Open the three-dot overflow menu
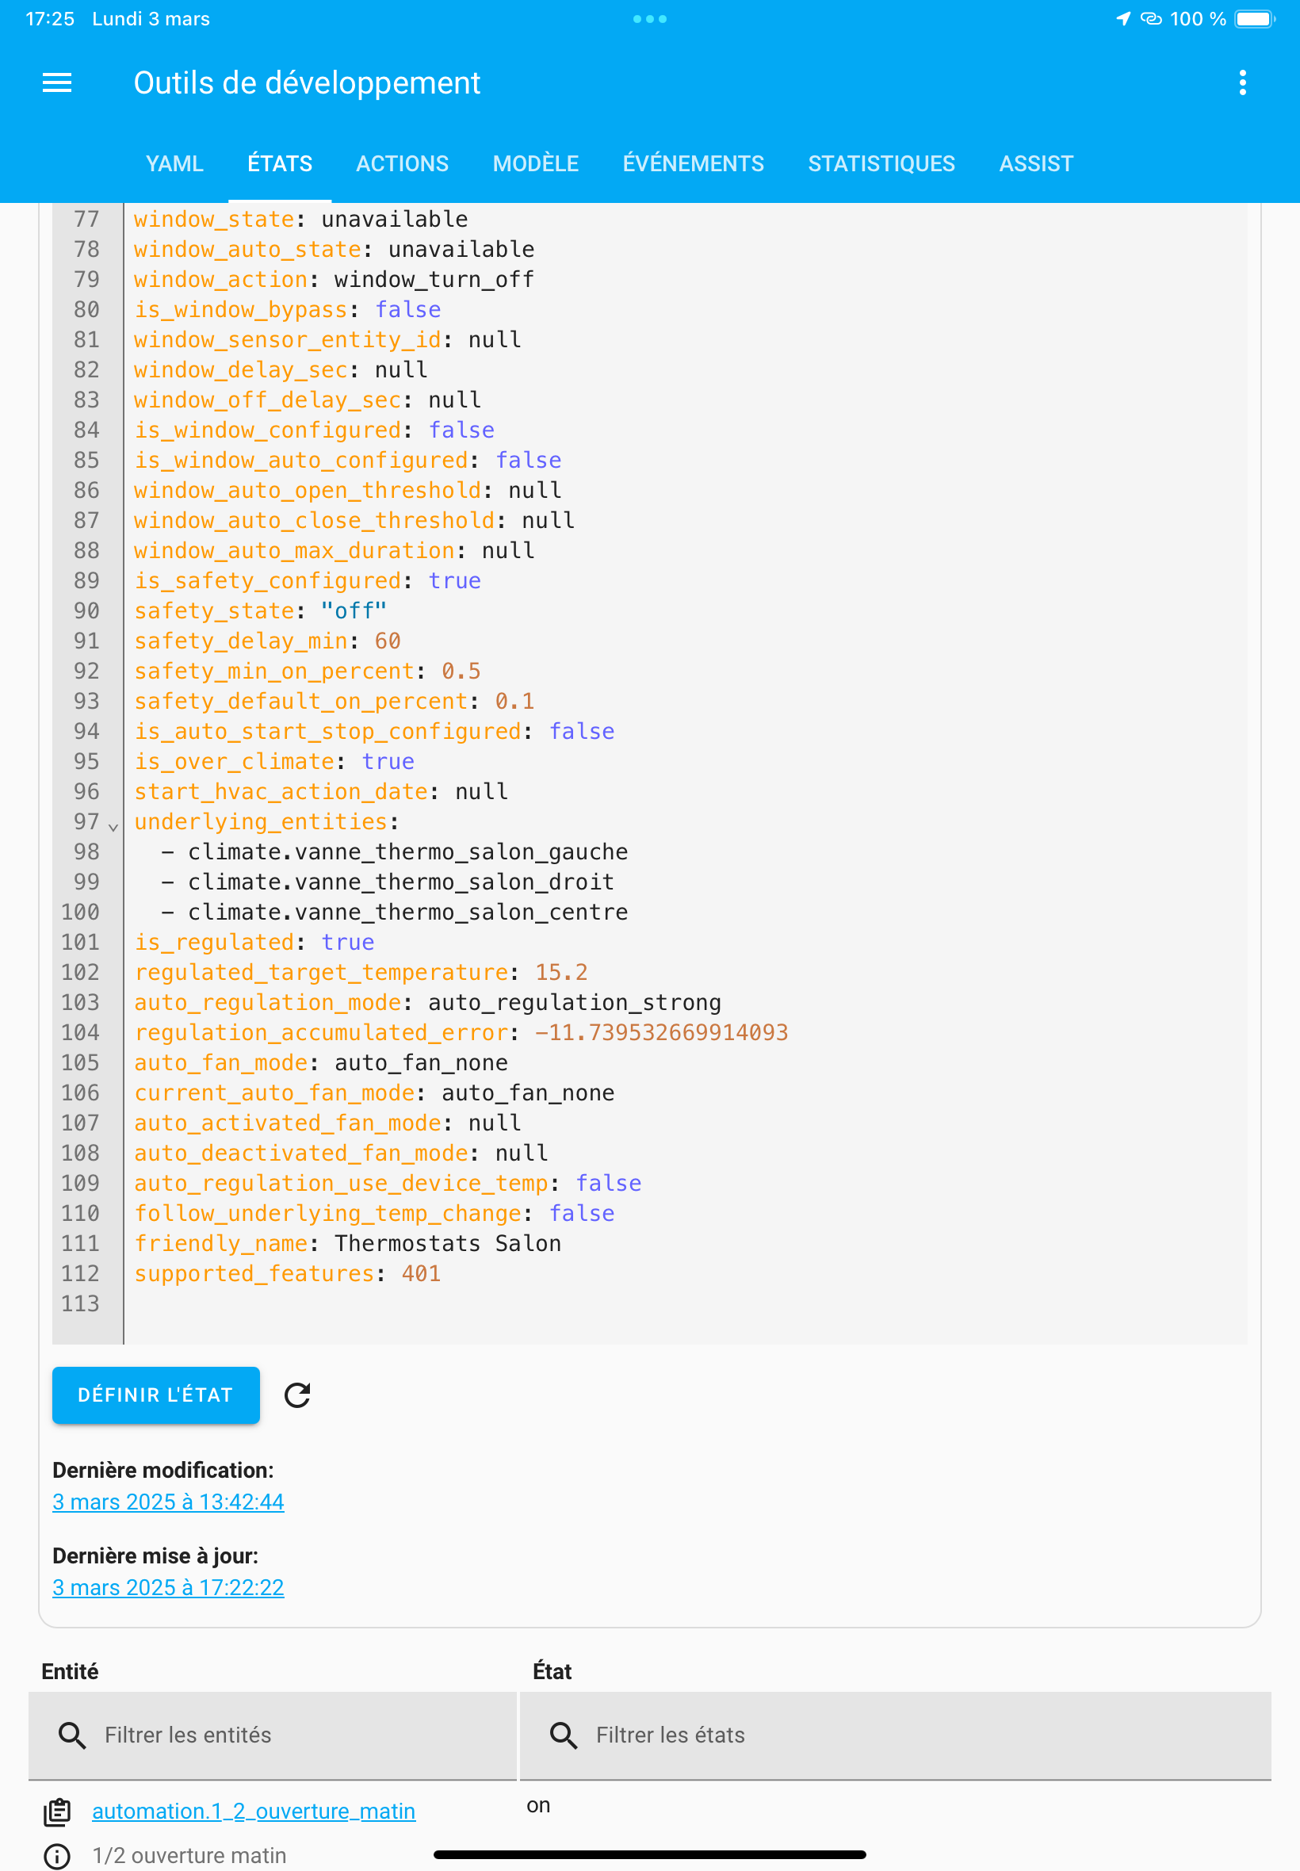Image resolution: width=1300 pixels, height=1871 pixels. [x=1242, y=82]
